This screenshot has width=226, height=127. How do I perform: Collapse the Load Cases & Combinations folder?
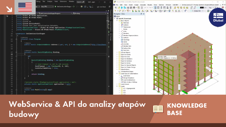coord(117,74)
